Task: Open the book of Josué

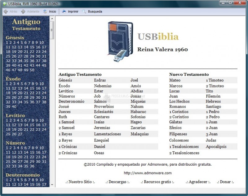Action: tap(64, 107)
